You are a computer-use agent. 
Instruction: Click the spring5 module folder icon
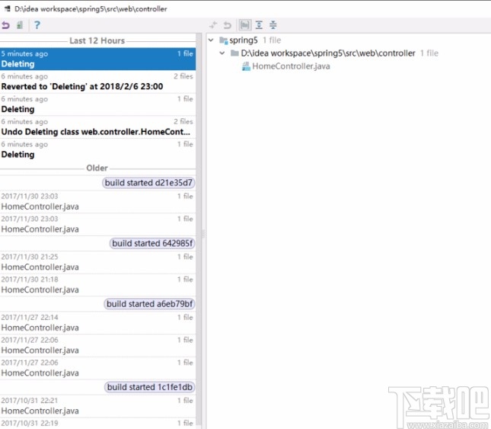click(223, 40)
